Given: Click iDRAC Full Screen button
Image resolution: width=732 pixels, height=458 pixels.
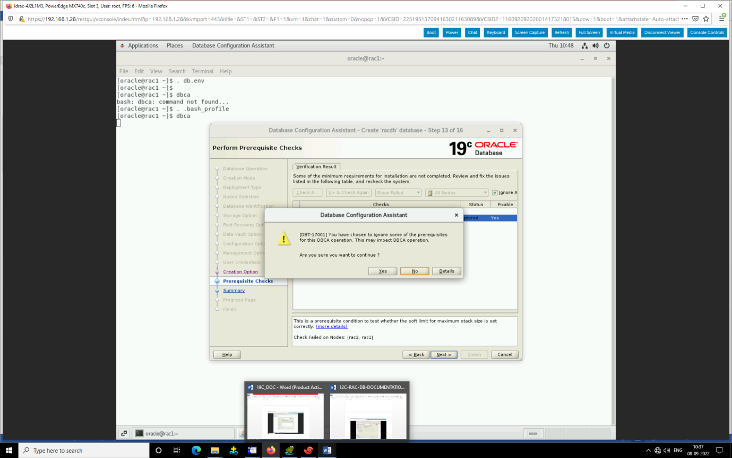Looking at the screenshot, I should pyautogui.click(x=589, y=32).
